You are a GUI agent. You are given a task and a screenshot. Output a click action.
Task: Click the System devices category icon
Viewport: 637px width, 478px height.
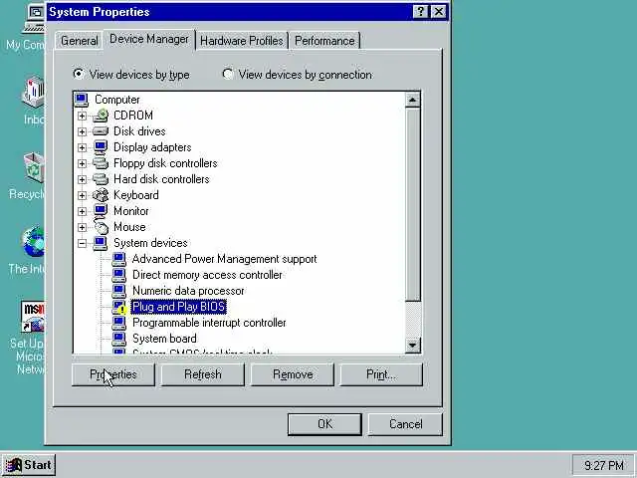pyautogui.click(x=101, y=243)
